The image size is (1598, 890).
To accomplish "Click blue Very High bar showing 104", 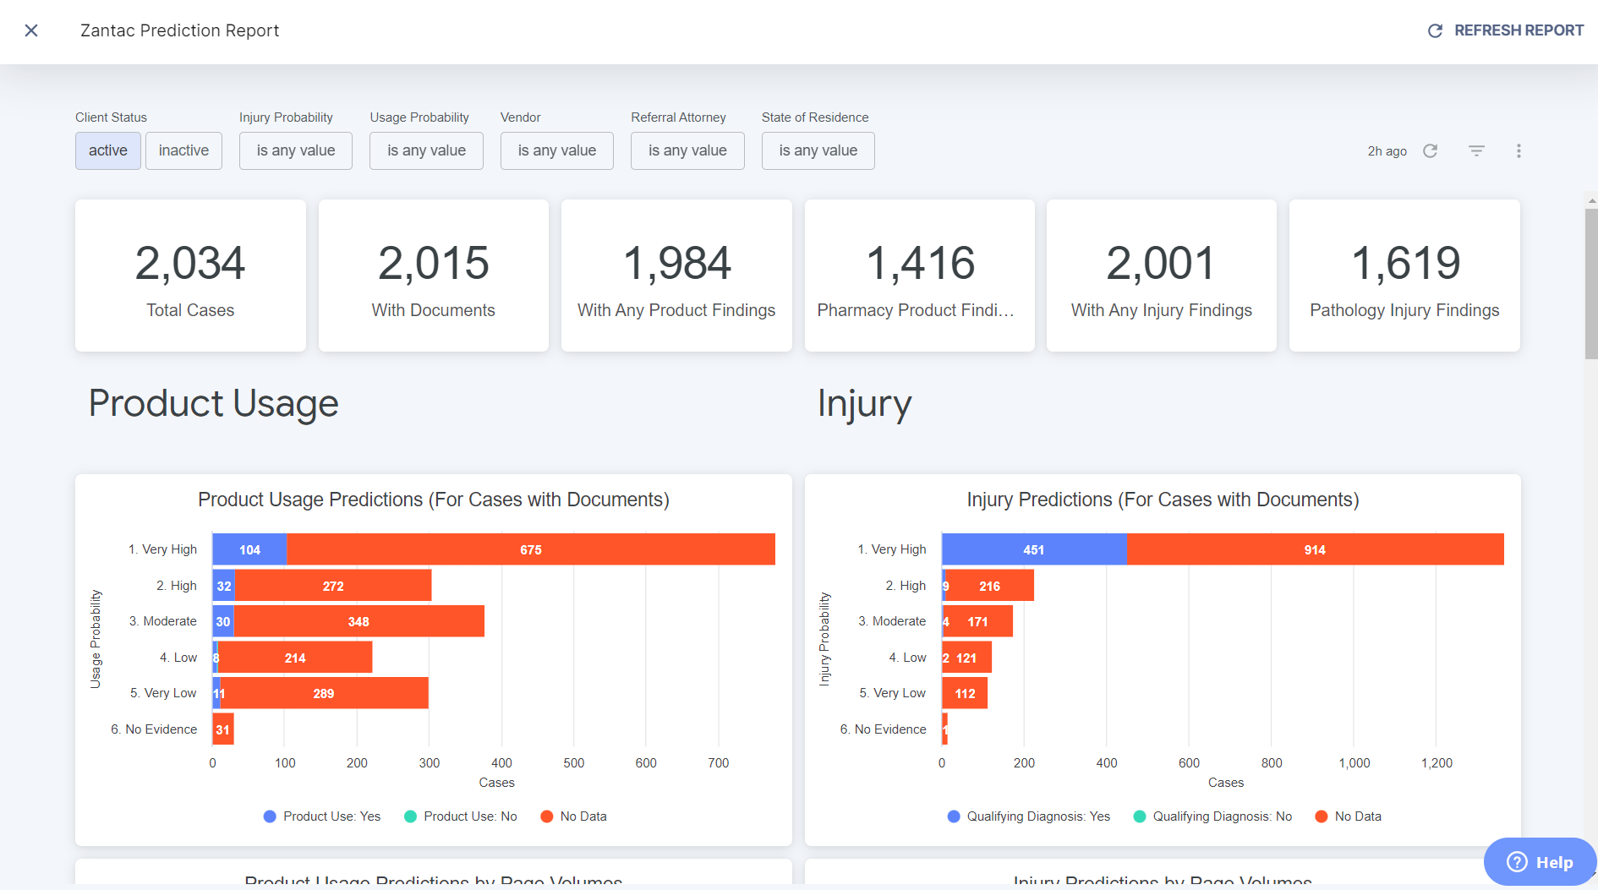I will [249, 549].
